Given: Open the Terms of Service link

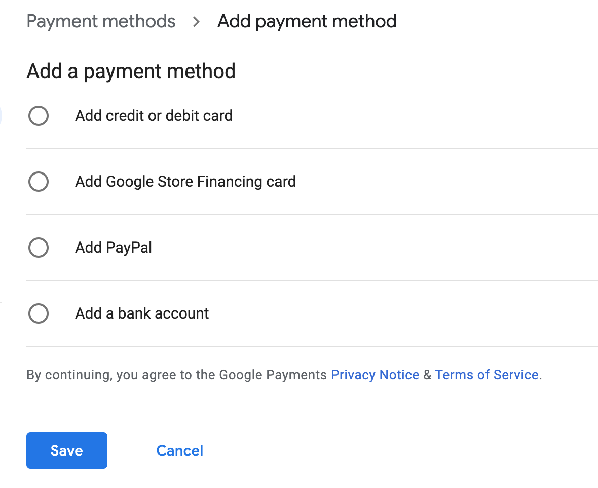Looking at the screenshot, I should [x=487, y=375].
